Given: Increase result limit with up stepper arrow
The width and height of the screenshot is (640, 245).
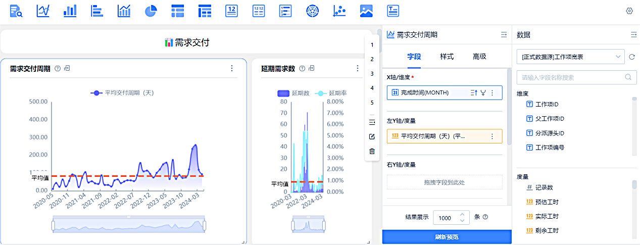Looking at the screenshot, I should pyautogui.click(x=462, y=214).
